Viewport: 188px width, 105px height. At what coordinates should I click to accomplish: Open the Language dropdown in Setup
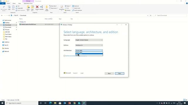click(89, 40)
